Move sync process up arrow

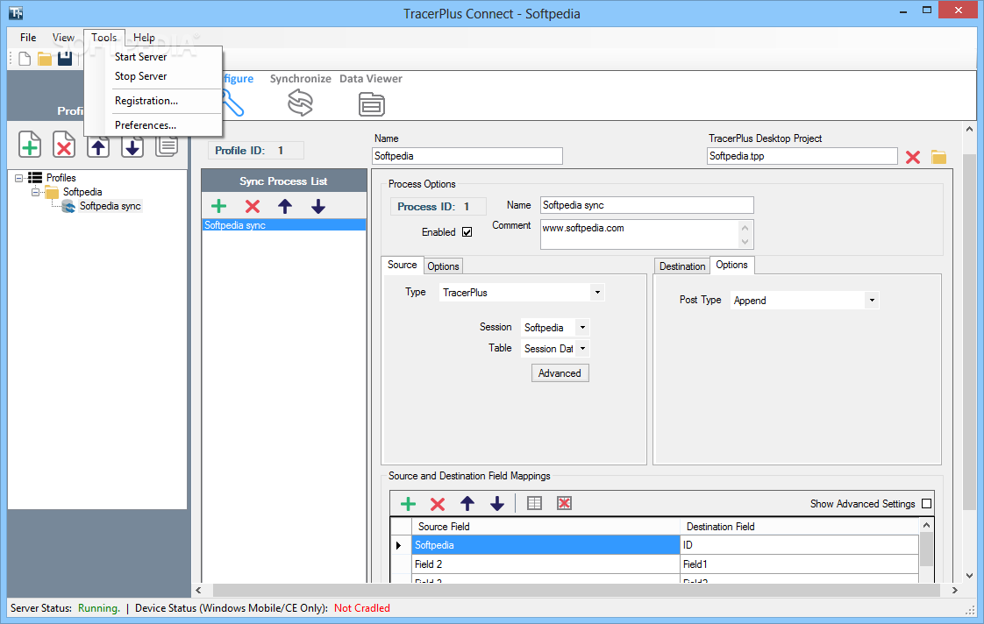pyautogui.click(x=285, y=206)
